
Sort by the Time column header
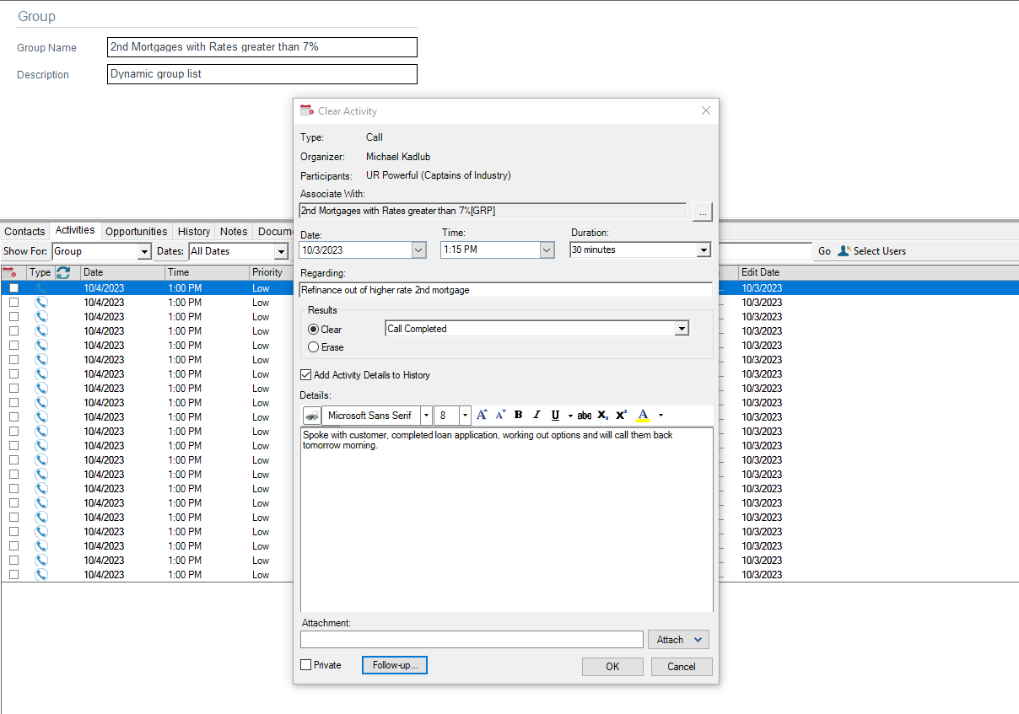(x=207, y=272)
